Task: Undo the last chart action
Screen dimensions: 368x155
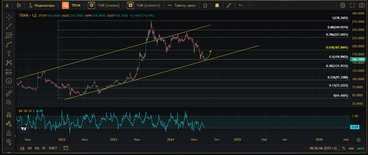Action: (241, 5)
